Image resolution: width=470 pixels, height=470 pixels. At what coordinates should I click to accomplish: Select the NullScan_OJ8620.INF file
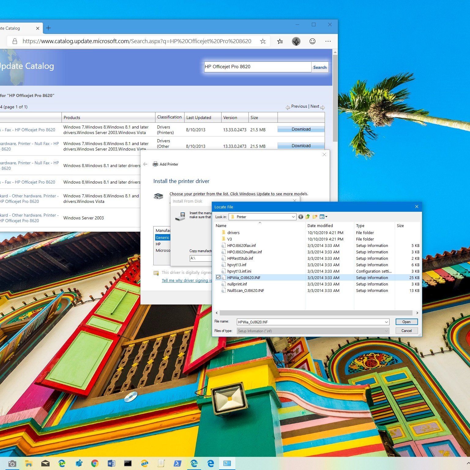(x=245, y=290)
